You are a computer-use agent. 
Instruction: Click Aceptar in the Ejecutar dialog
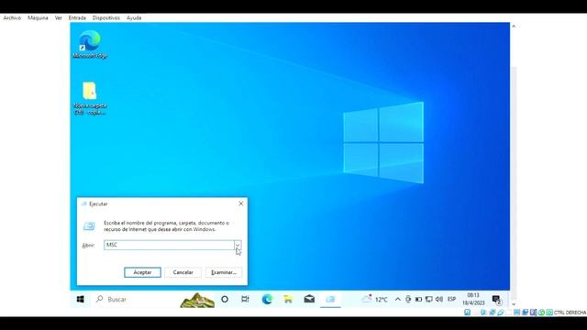[142, 272]
